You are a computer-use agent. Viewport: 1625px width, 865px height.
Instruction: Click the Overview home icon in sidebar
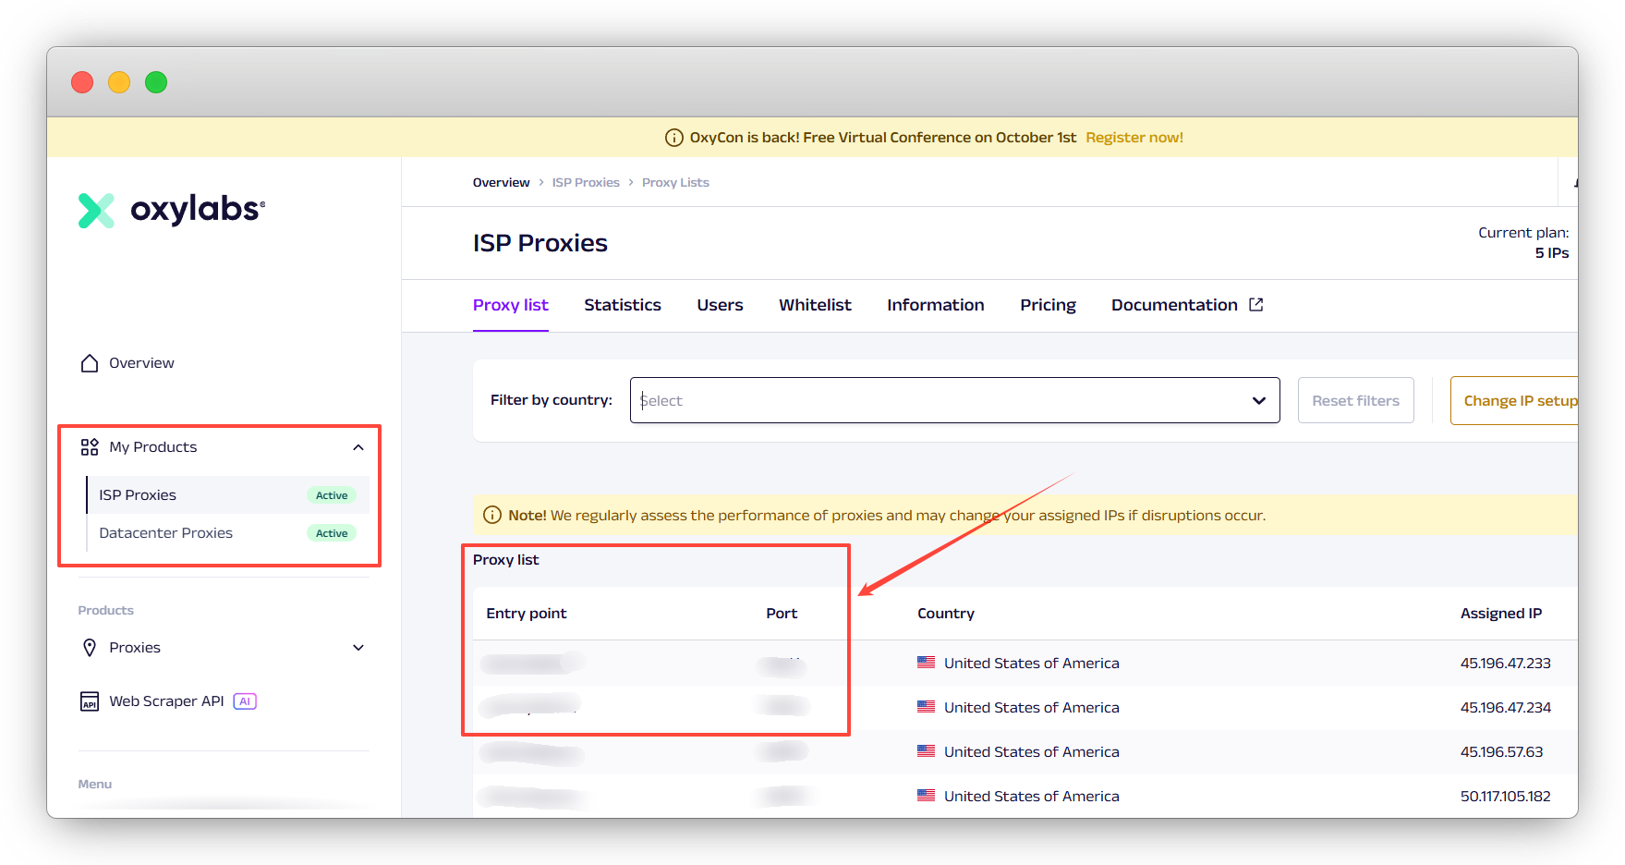click(x=90, y=363)
